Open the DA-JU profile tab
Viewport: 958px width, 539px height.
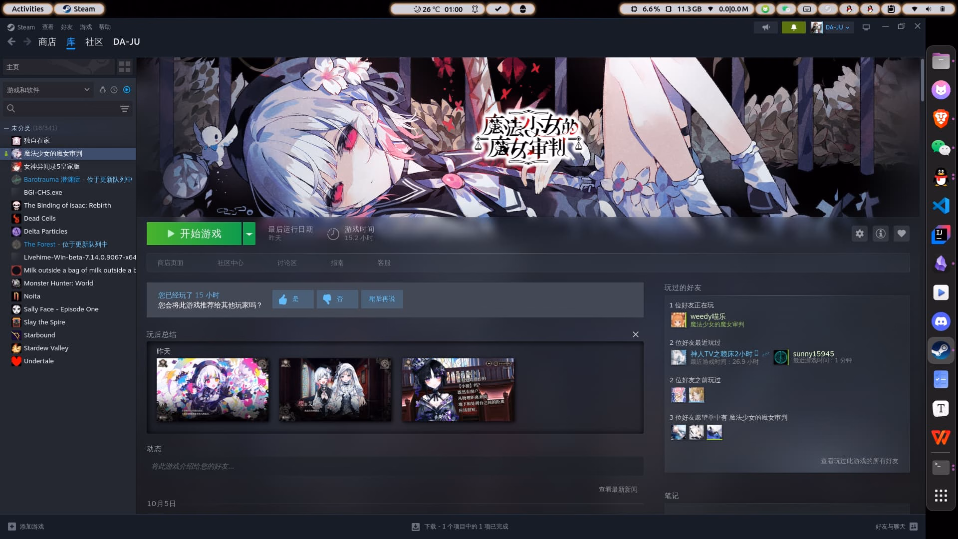coord(126,42)
